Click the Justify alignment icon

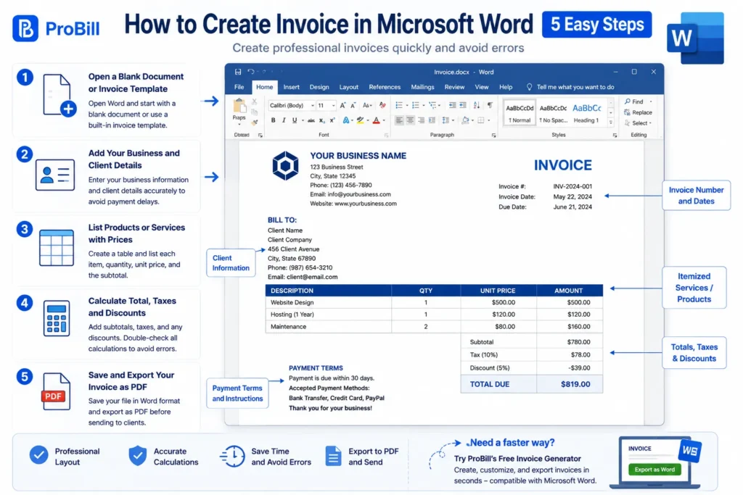click(432, 120)
